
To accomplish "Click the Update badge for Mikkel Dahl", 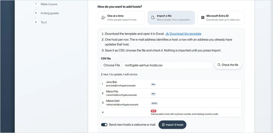I will pyautogui.click(x=154, y=103).
